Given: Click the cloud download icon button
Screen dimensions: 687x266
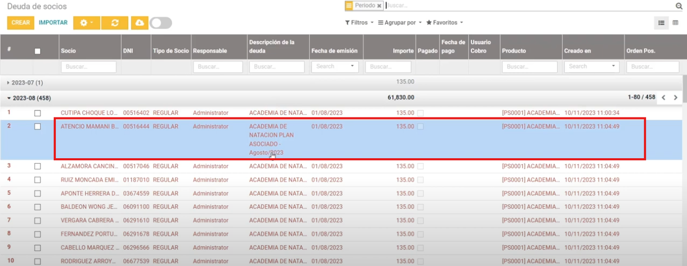Looking at the screenshot, I should click(139, 23).
